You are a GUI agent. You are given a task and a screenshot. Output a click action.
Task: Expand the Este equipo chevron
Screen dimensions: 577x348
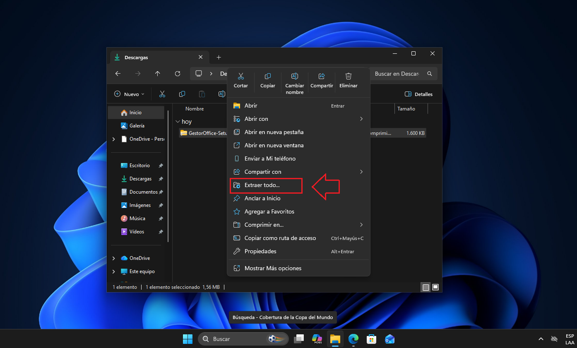114,271
